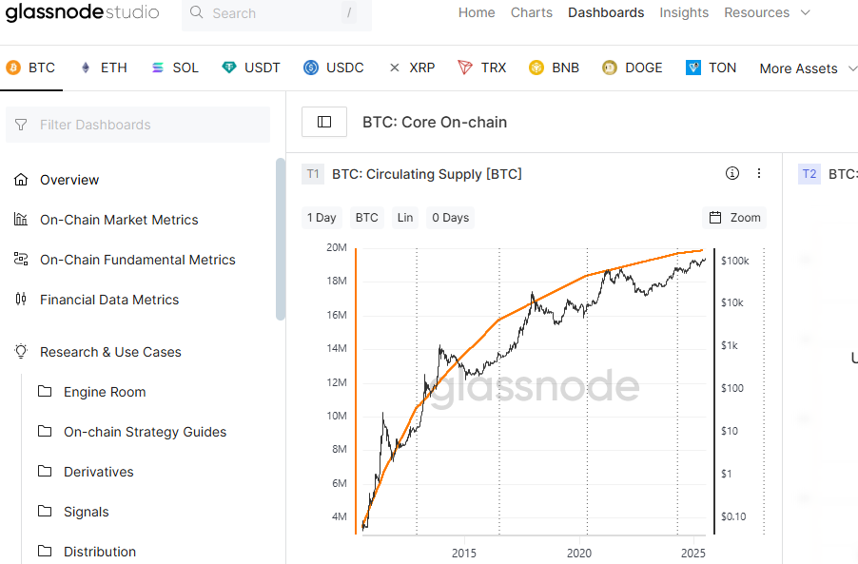Select the Toncoin TON icon
The image size is (858, 564).
tap(693, 68)
